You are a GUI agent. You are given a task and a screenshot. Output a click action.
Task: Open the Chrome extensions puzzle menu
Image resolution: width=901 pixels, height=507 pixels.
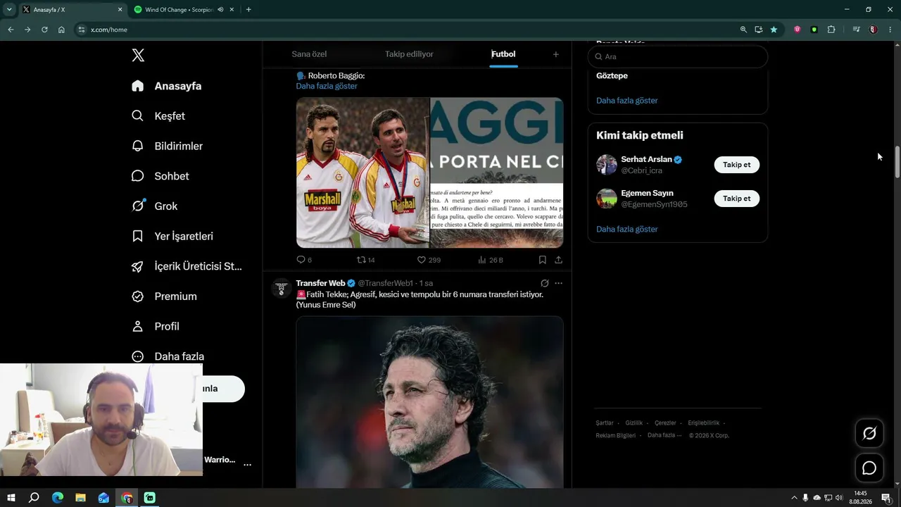coord(831,30)
